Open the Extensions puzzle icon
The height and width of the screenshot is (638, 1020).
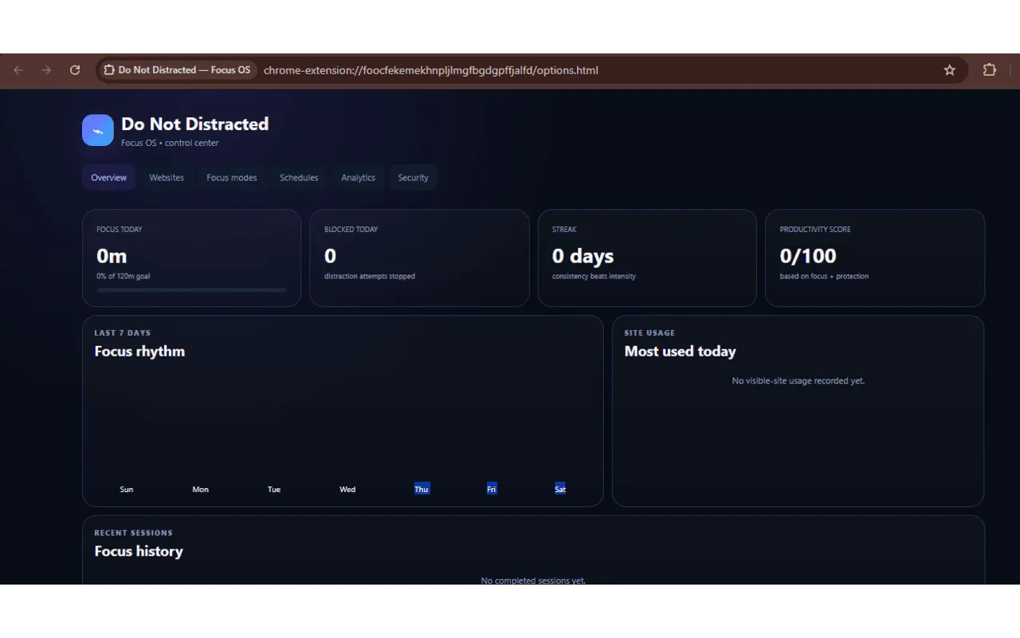(x=990, y=70)
